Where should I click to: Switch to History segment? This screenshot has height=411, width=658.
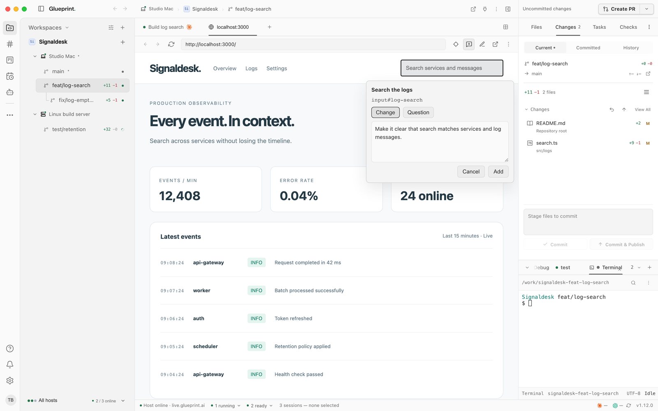[631, 48]
